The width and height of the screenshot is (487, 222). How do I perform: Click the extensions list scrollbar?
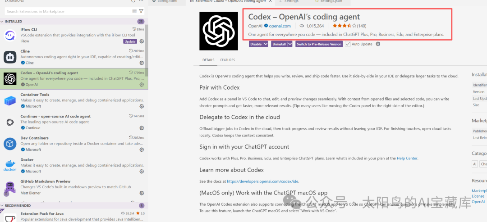click(x=146, y=50)
